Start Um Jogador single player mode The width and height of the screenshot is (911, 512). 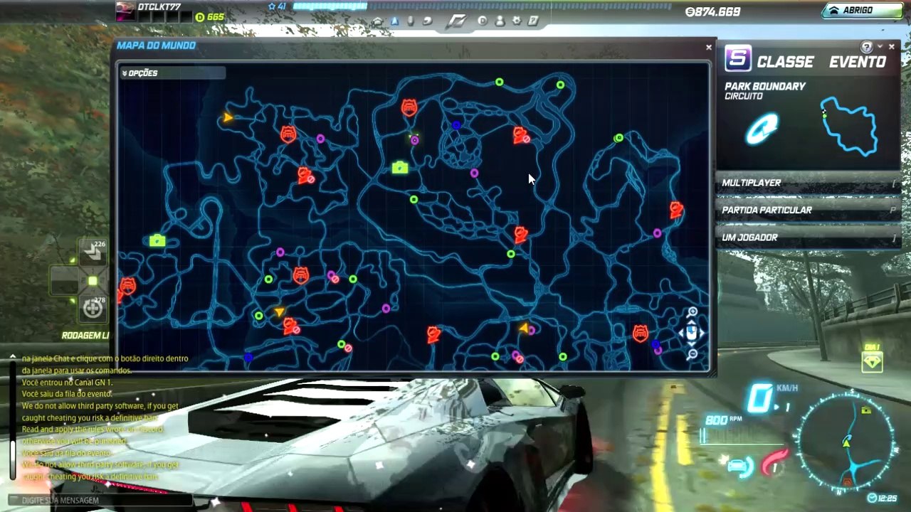coord(808,238)
